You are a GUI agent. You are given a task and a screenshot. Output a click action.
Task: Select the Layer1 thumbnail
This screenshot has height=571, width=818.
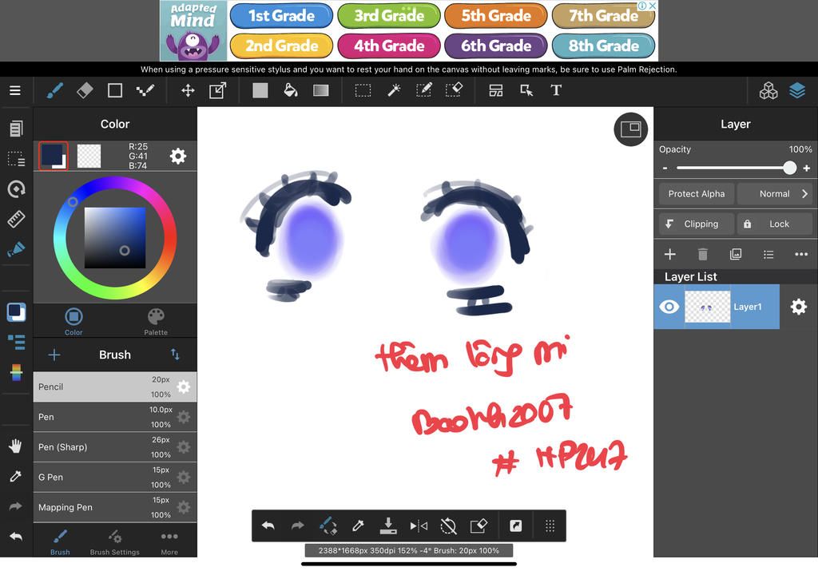(707, 307)
